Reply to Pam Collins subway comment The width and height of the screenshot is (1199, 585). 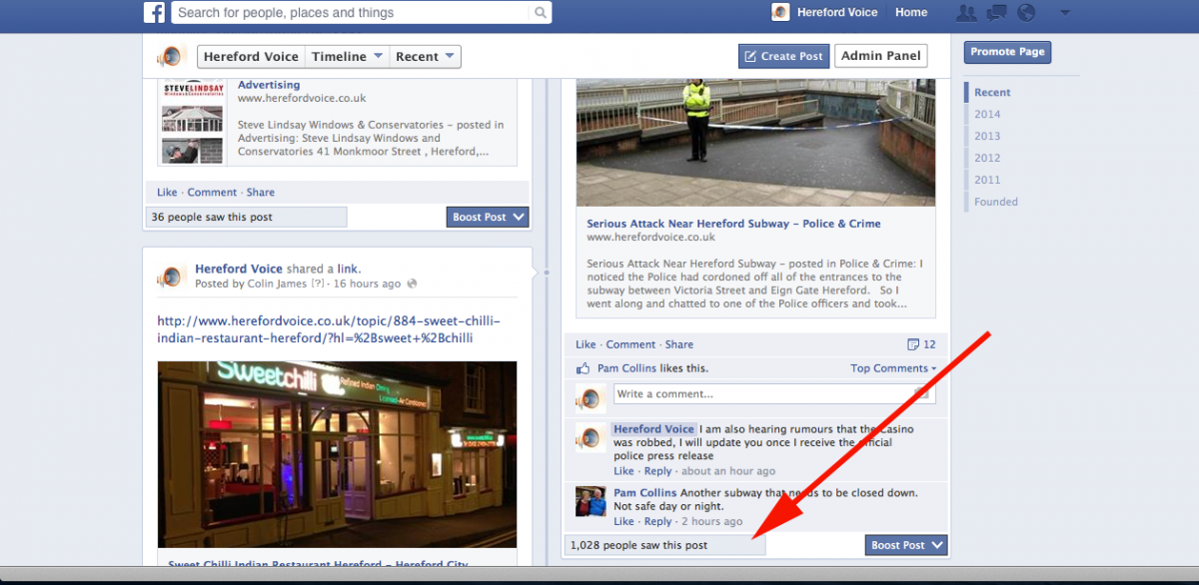pyautogui.click(x=657, y=521)
